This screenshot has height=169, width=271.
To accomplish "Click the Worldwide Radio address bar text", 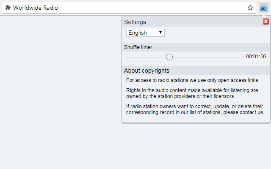I will coord(36,8).
